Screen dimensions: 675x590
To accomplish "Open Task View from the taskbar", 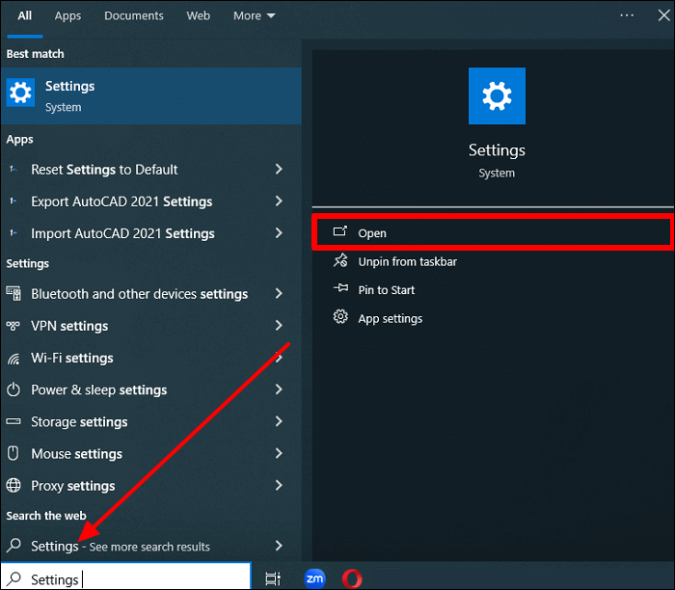I will (x=273, y=578).
